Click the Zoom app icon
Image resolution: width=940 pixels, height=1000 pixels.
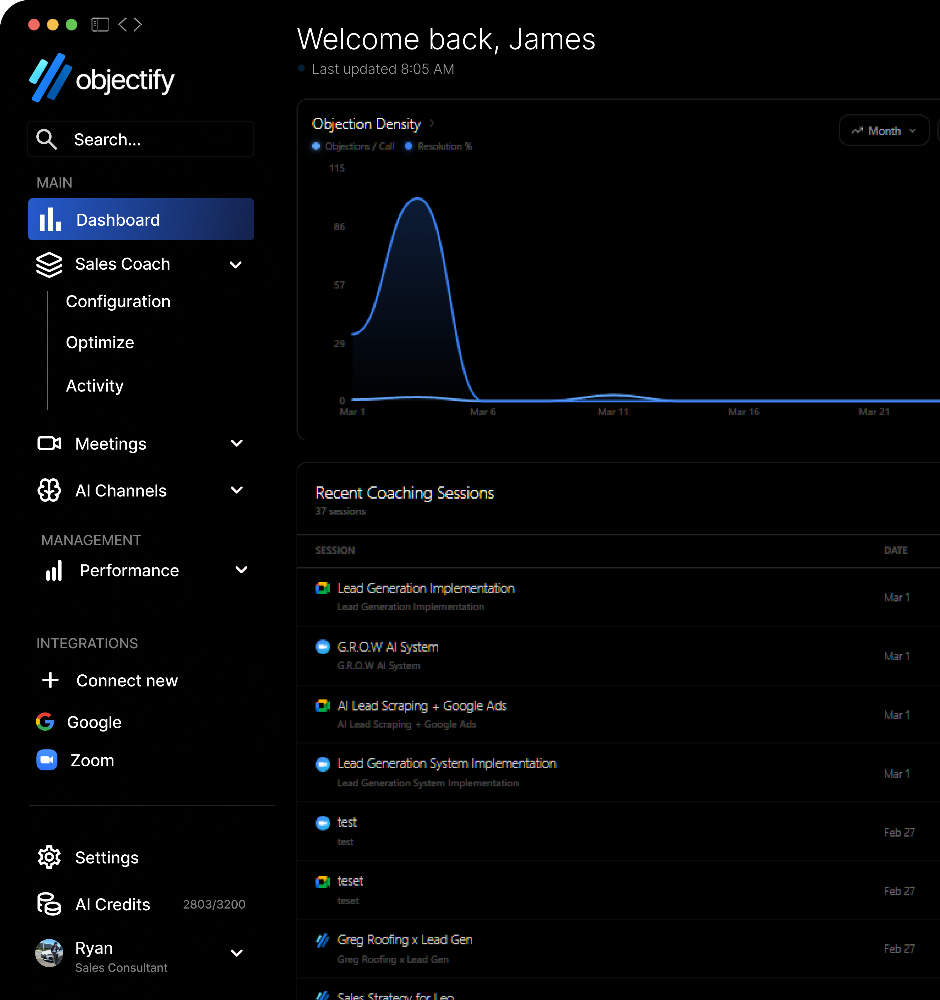click(47, 760)
